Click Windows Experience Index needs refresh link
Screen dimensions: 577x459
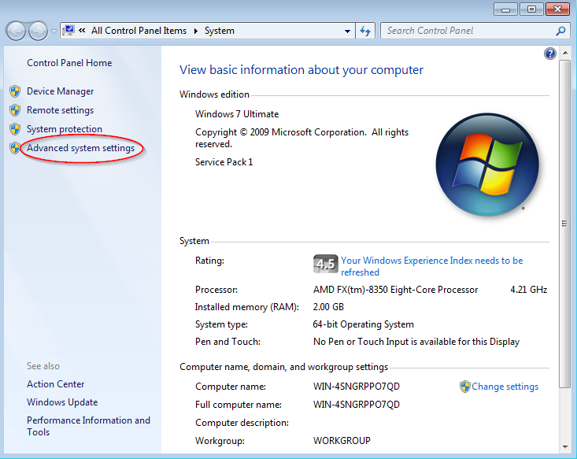tap(431, 266)
